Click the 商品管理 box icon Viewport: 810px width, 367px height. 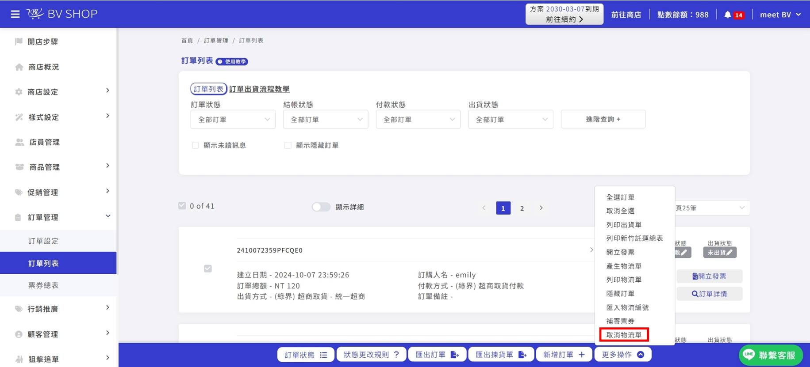(19, 167)
